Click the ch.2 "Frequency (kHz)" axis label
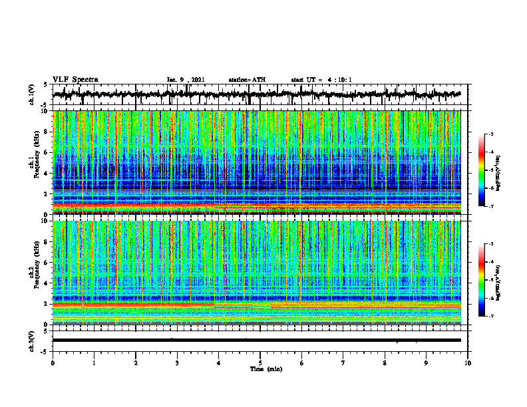 pos(37,265)
